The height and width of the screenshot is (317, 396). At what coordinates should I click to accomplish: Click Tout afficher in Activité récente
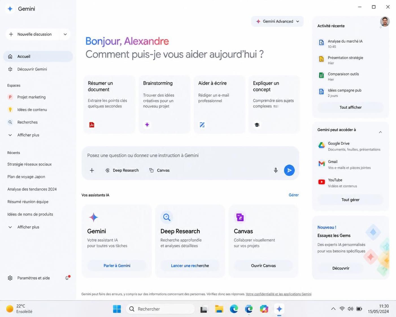[351, 107]
